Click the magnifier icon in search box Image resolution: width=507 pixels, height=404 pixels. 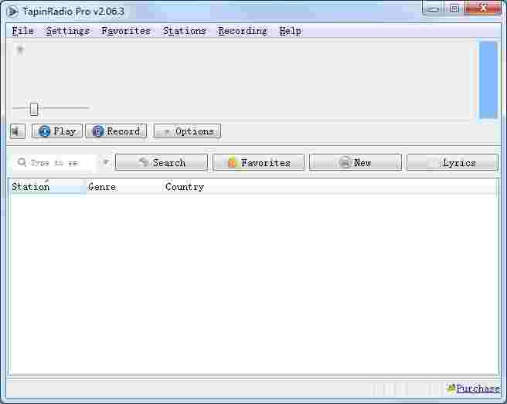pyautogui.click(x=22, y=162)
